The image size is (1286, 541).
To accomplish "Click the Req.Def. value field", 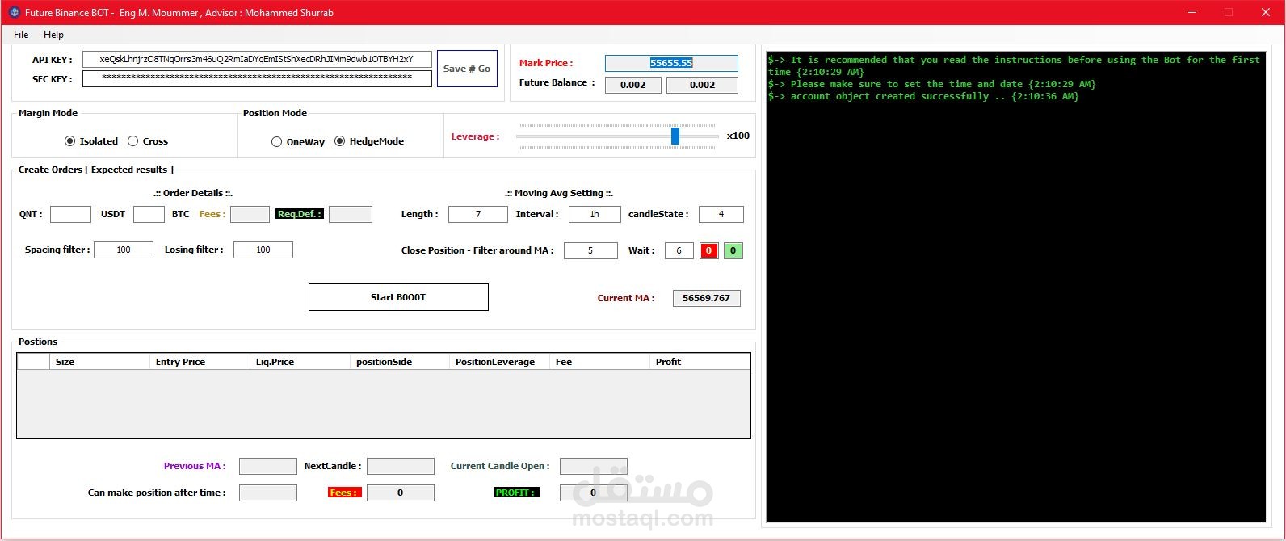I will (x=351, y=214).
